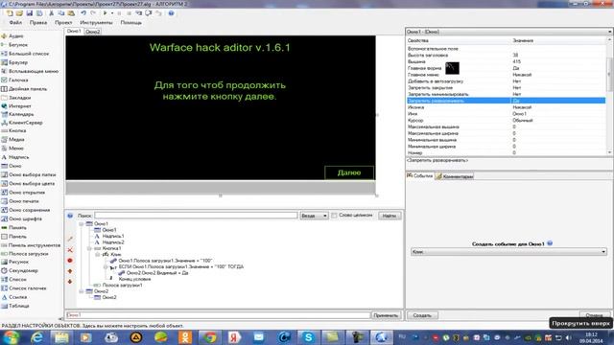Click the Найти search button
Viewport: 614px width, 345px height.
[390, 216]
